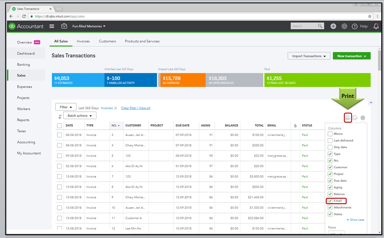Click the briefcase client icon
The image size is (384, 238).
point(64,26)
